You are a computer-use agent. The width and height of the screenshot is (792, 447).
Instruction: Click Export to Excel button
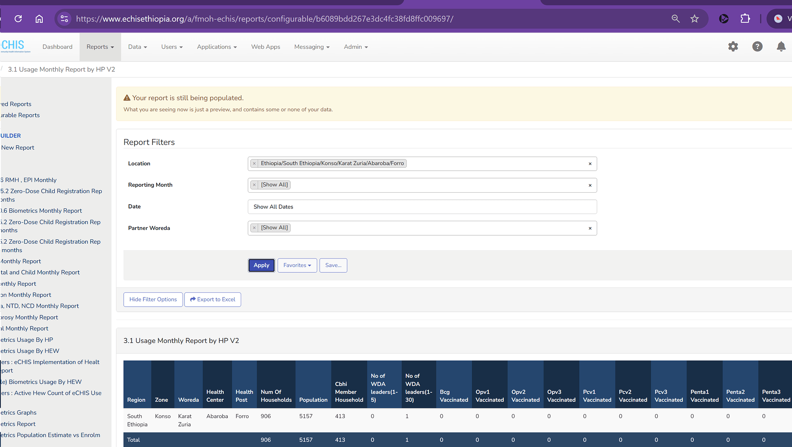coord(213,299)
